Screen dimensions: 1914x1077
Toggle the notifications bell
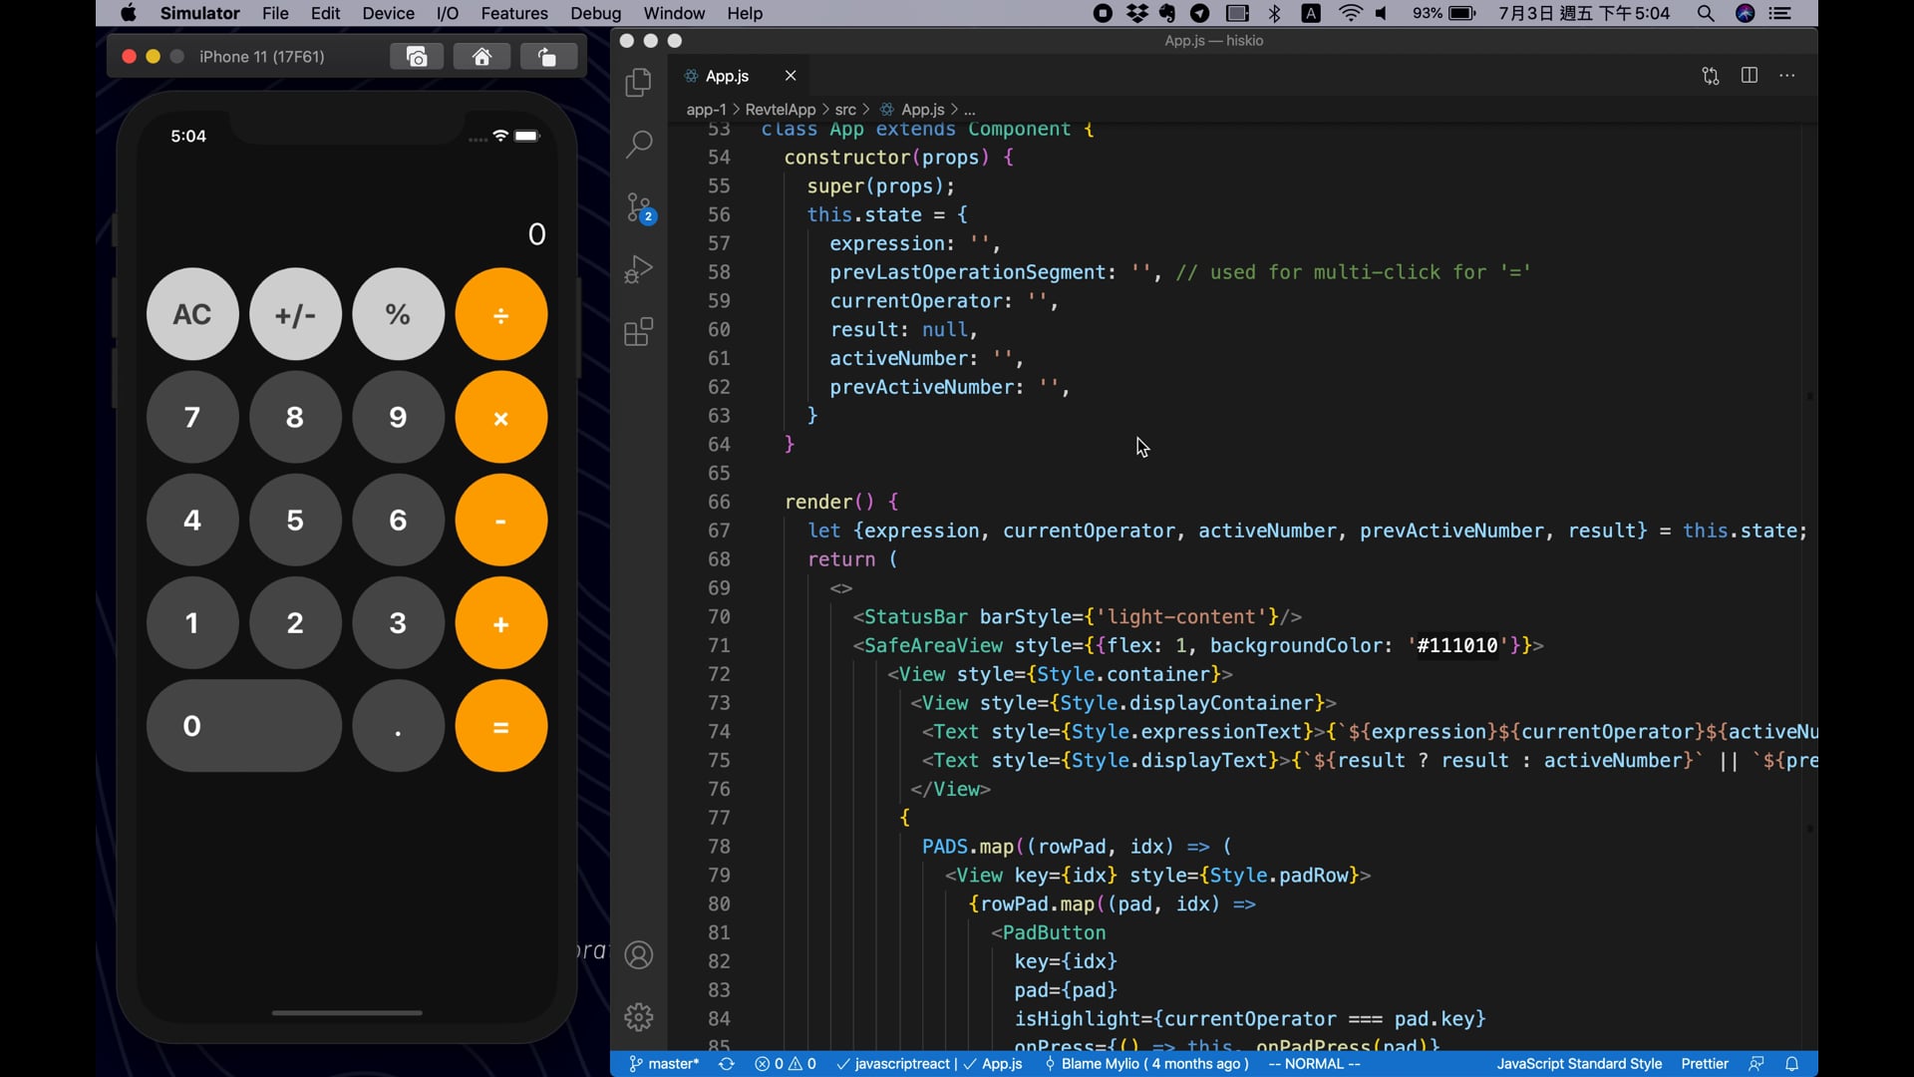click(1792, 1063)
